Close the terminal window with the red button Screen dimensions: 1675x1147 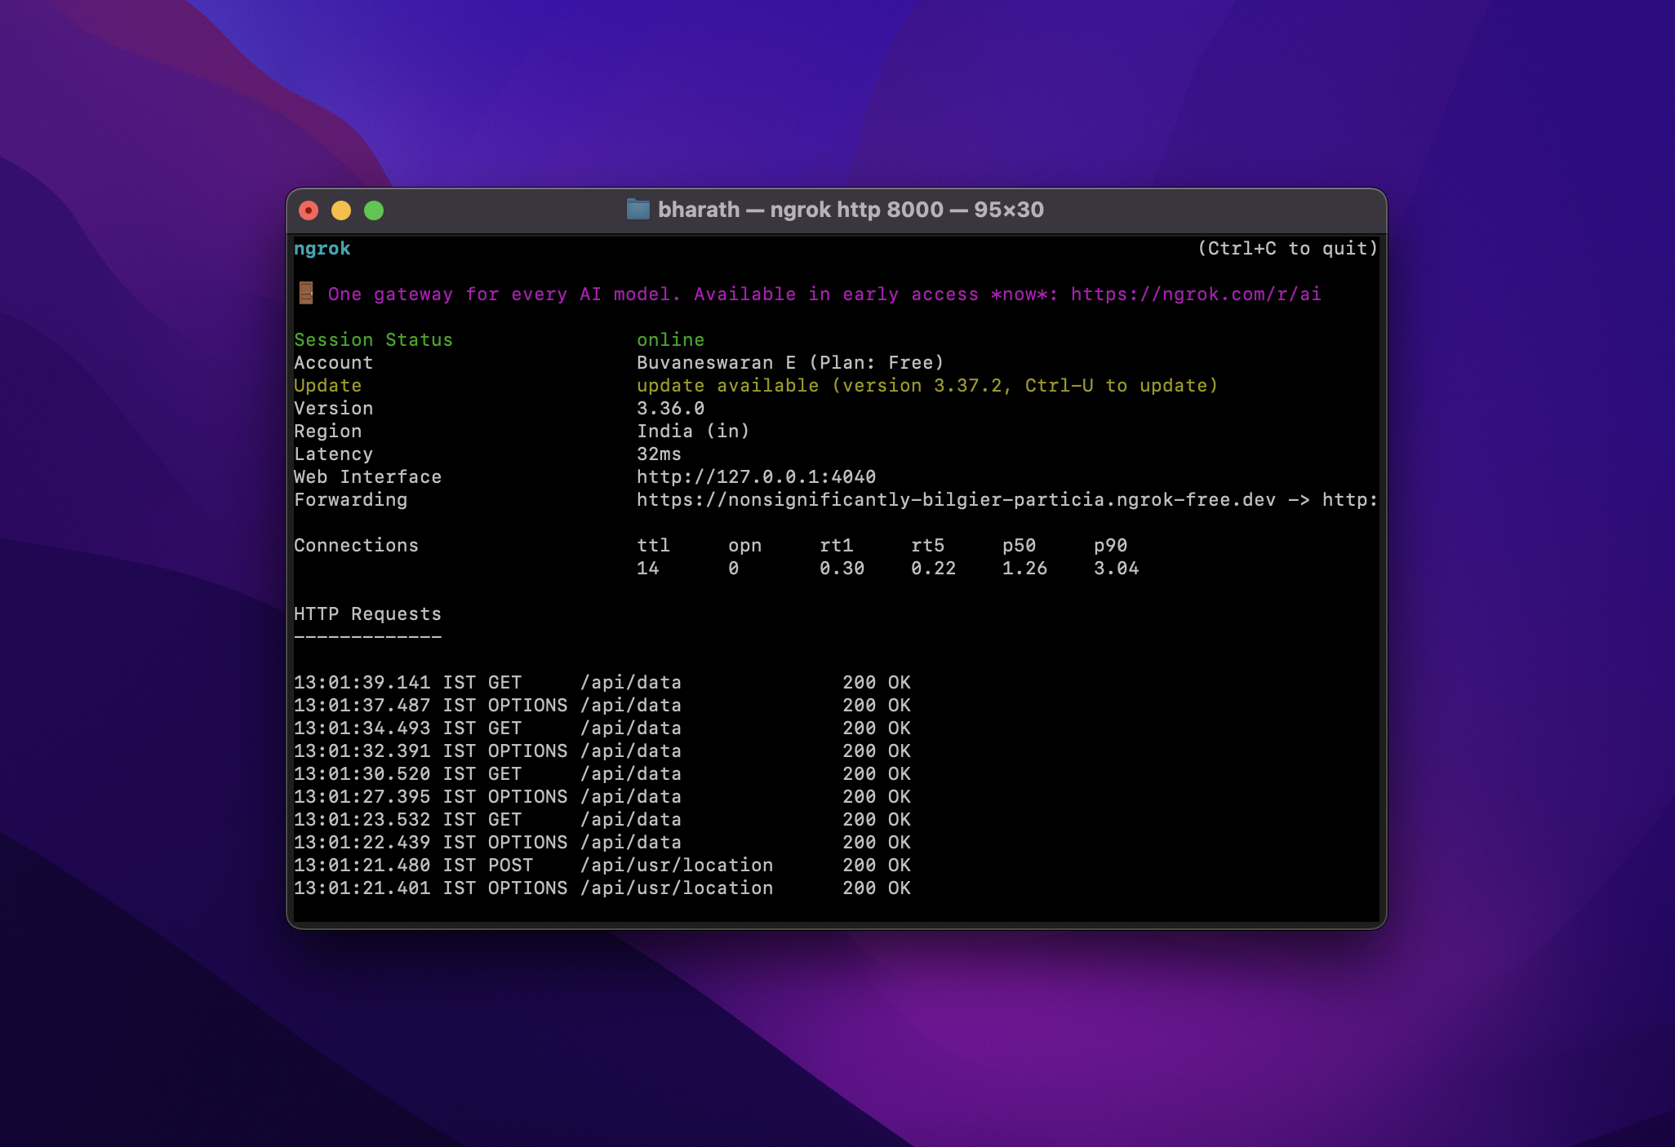(309, 210)
